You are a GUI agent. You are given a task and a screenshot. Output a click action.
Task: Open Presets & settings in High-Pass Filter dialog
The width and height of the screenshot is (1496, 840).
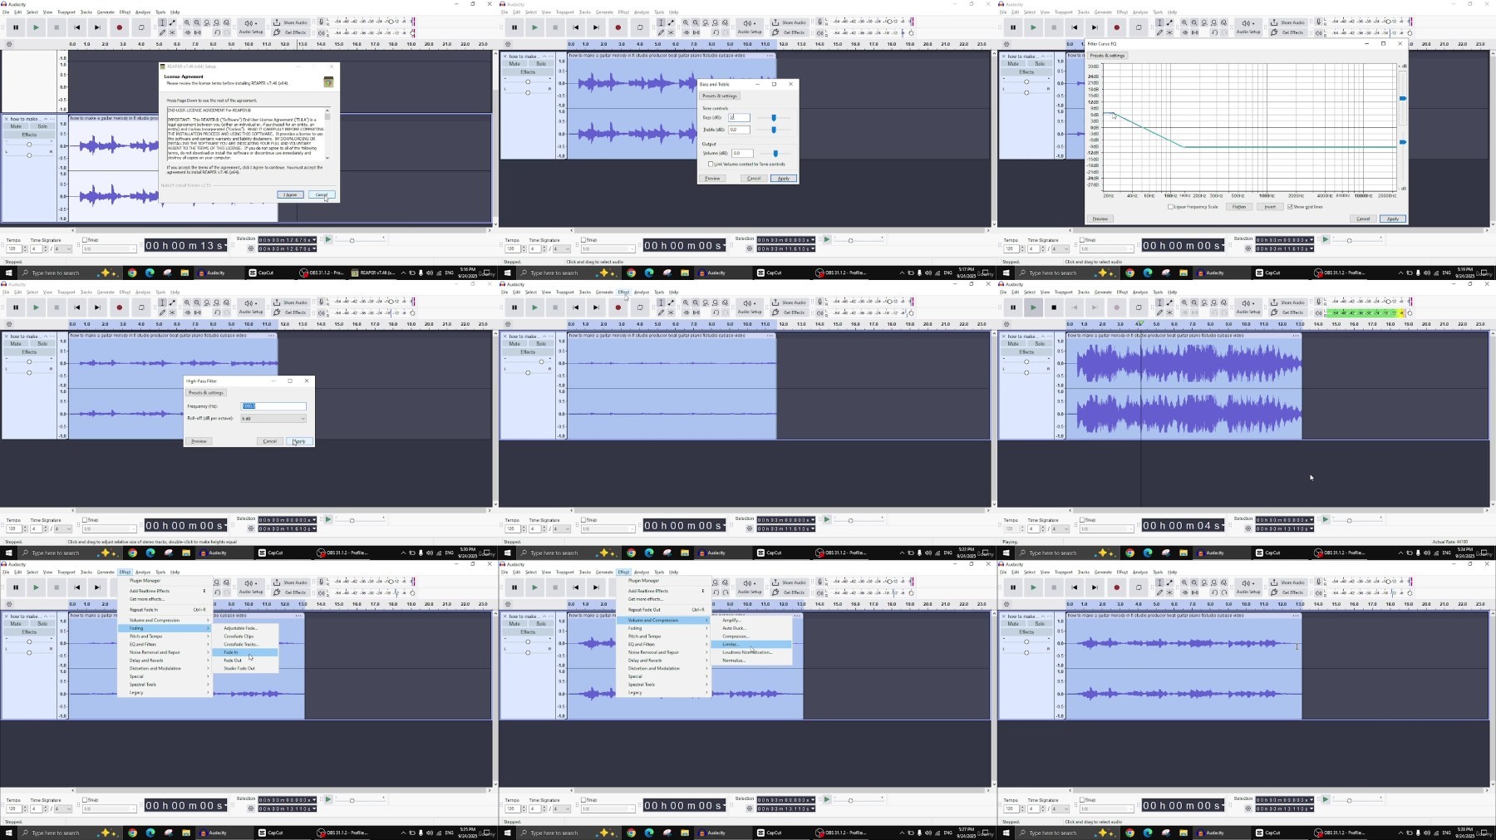click(206, 392)
